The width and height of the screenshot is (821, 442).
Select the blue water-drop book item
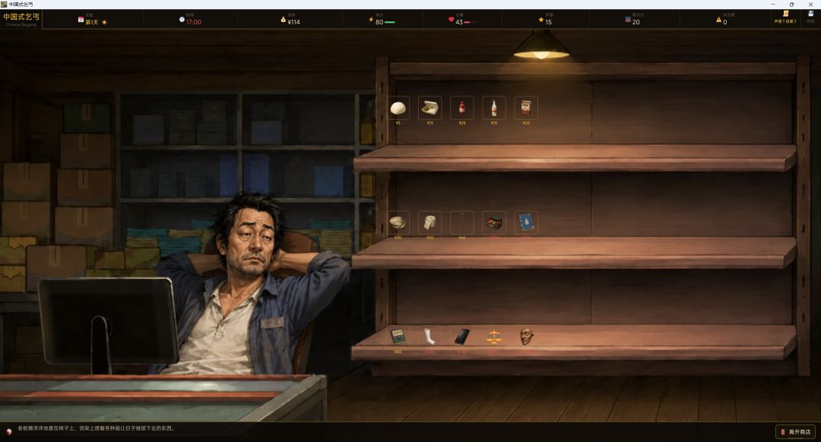click(526, 223)
